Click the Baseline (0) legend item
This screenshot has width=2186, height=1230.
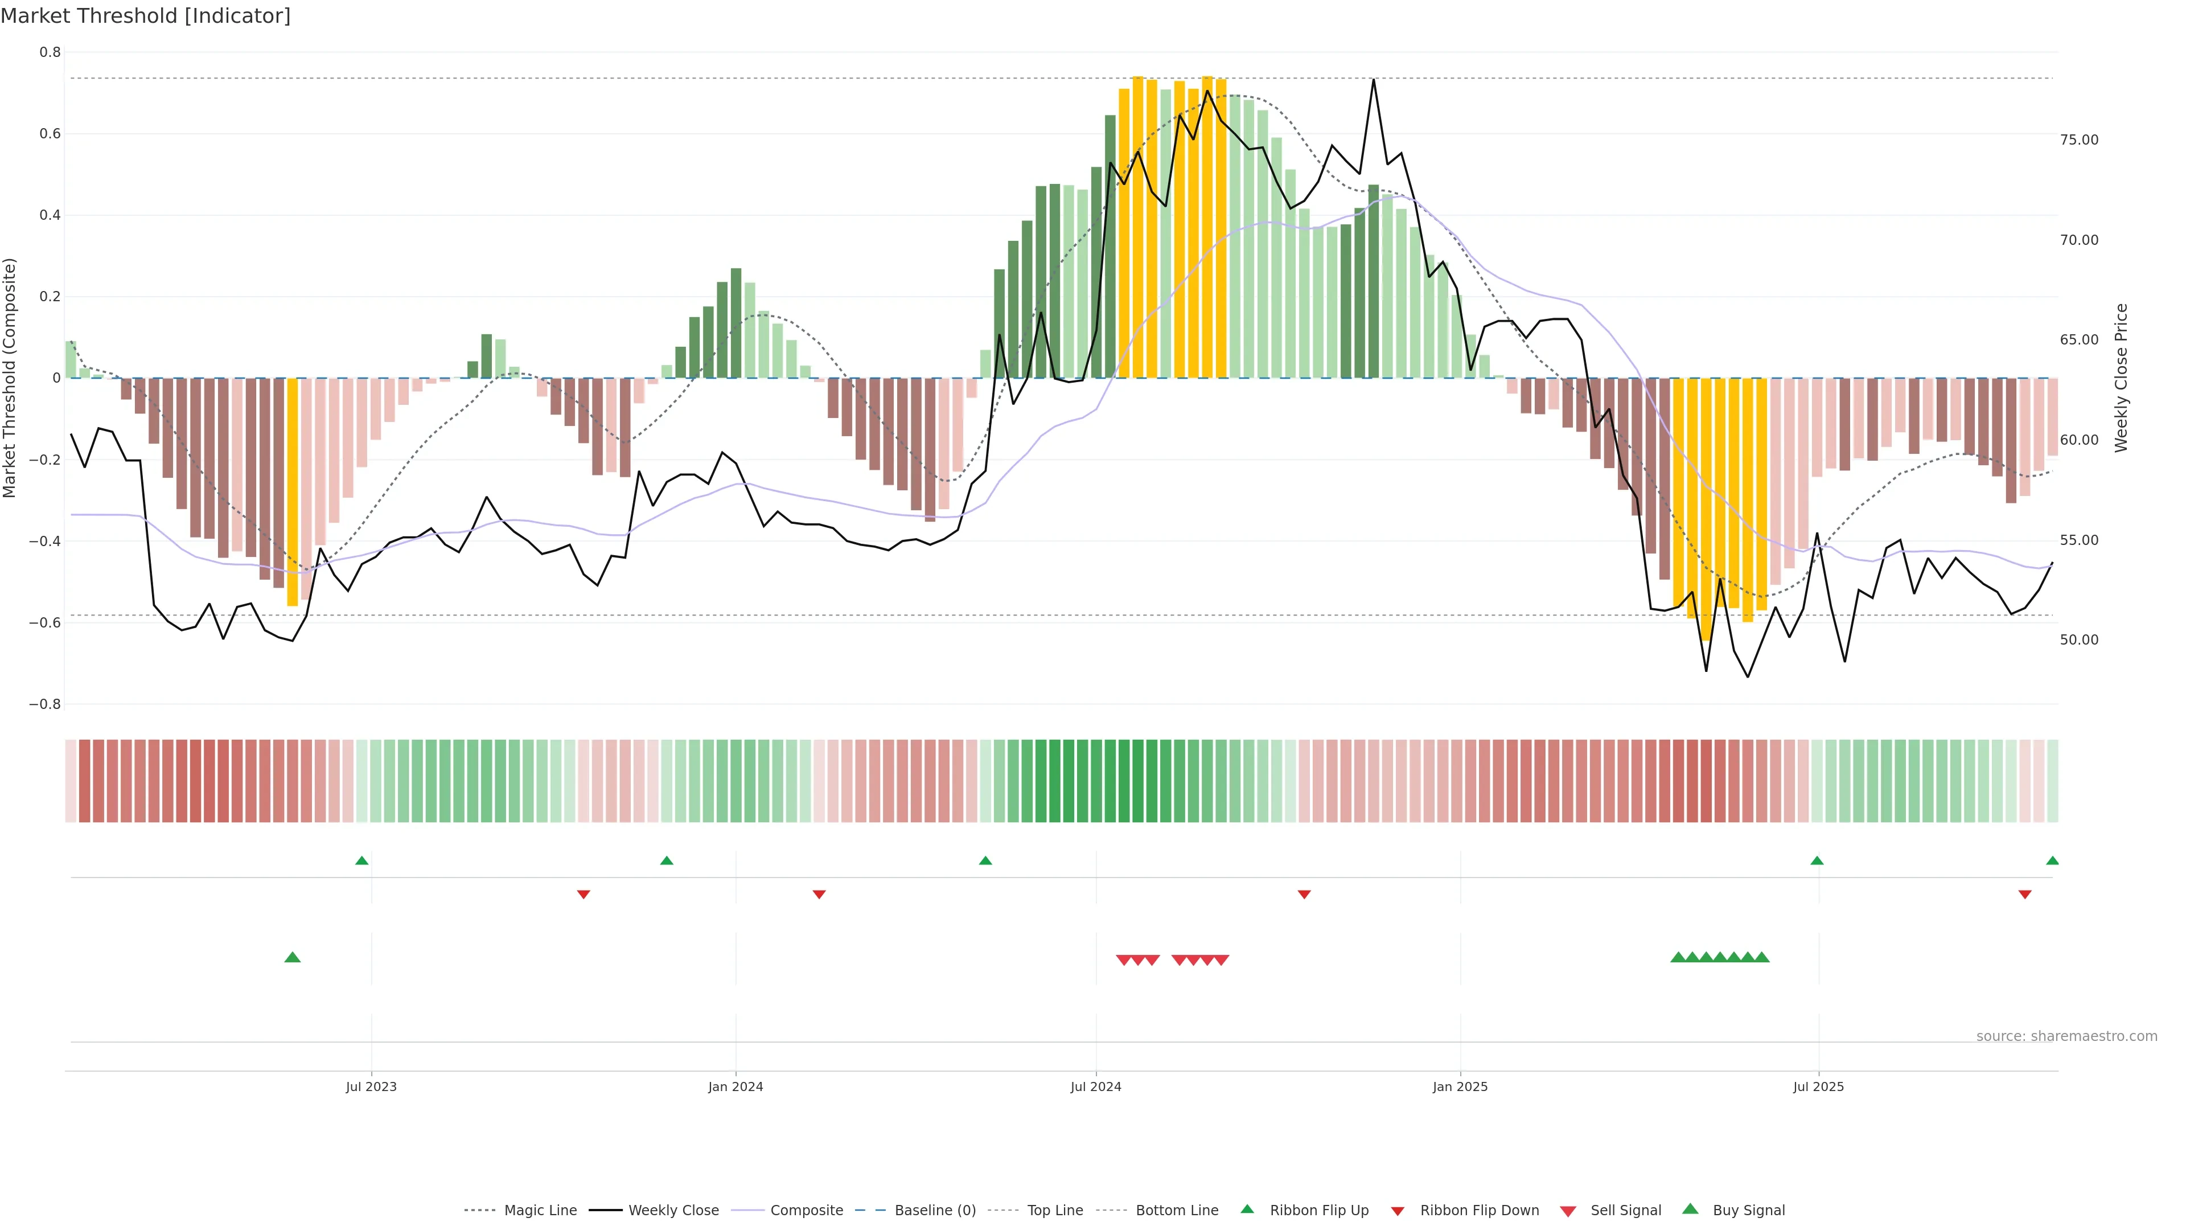click(x=934, y=1211)
